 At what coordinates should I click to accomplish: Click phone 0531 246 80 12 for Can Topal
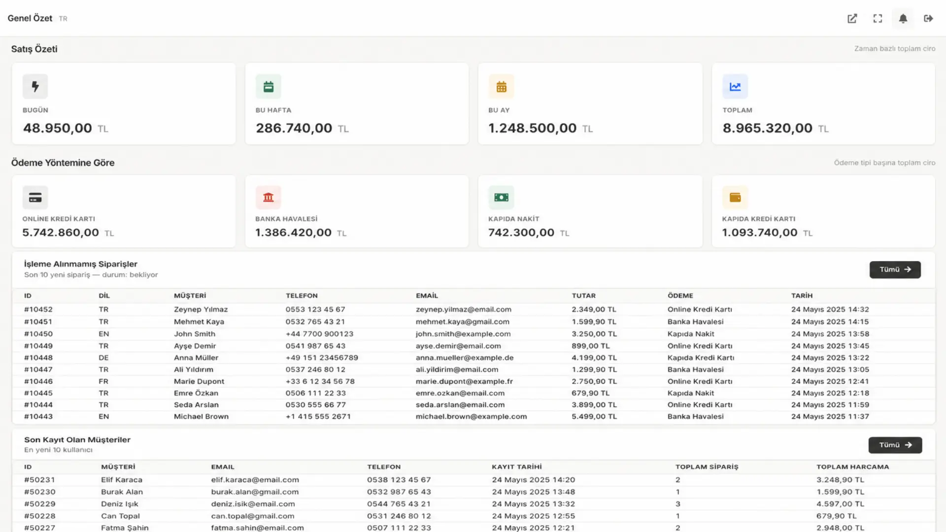tap(399, 516)
